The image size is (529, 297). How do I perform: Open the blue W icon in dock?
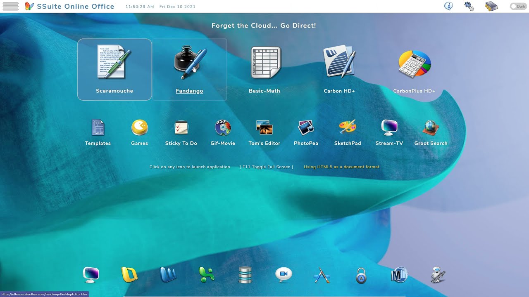[x=168, y=275]
